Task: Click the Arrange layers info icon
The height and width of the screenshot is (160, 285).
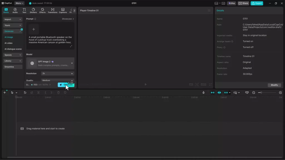Action: (232, 42)
